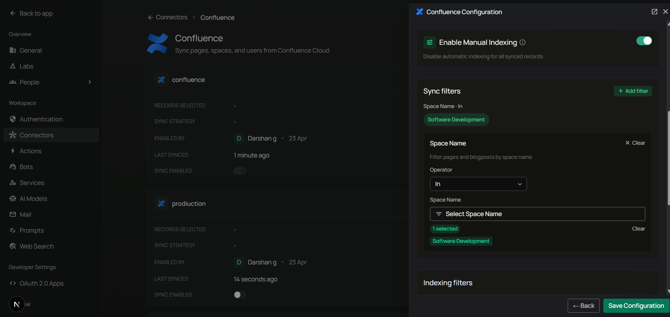Click the 14 seconds ago value

click(x=255, y=279)
